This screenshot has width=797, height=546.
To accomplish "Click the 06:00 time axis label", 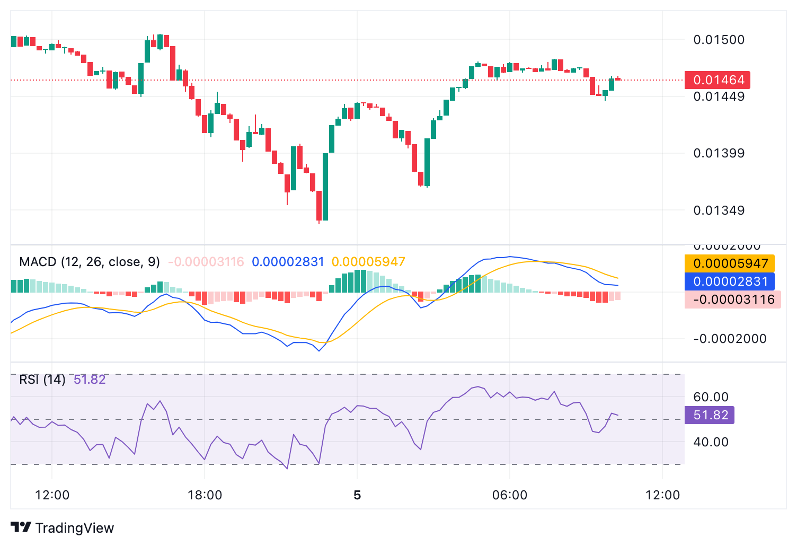I will tap(510, 495).
